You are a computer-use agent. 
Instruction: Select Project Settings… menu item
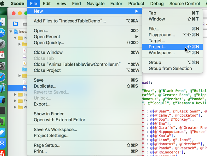tap(52, 136)
